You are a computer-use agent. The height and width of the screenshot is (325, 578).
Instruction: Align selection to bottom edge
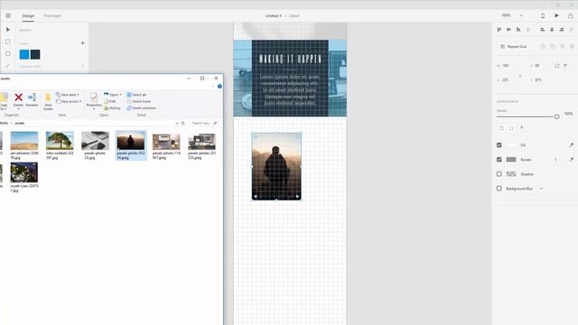pos(518,30)
